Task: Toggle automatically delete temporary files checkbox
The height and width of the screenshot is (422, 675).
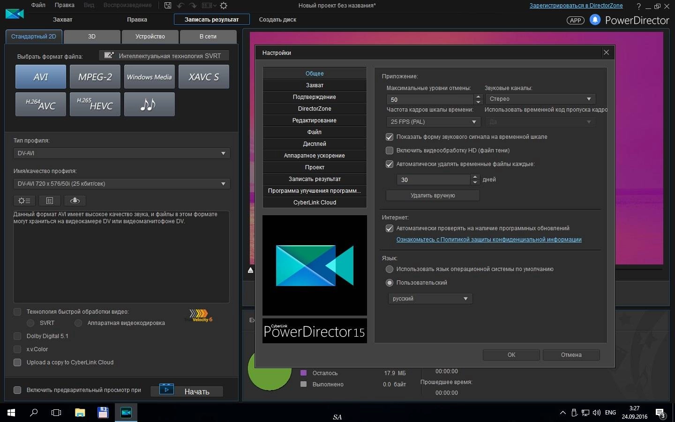Action: (x=389, y=164)
